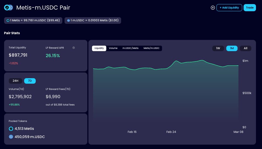Click the circled plus icon beside Add Liquidity
The image size is (262, 149).
213,8
